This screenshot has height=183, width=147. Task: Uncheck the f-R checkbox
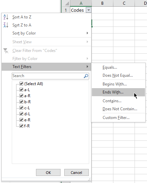(x=21, y=126)
